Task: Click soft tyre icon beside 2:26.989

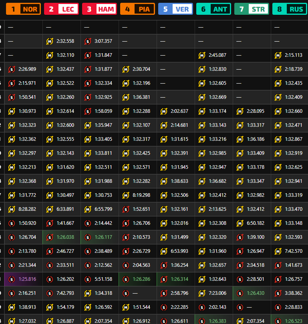Action: coord(12,70)
